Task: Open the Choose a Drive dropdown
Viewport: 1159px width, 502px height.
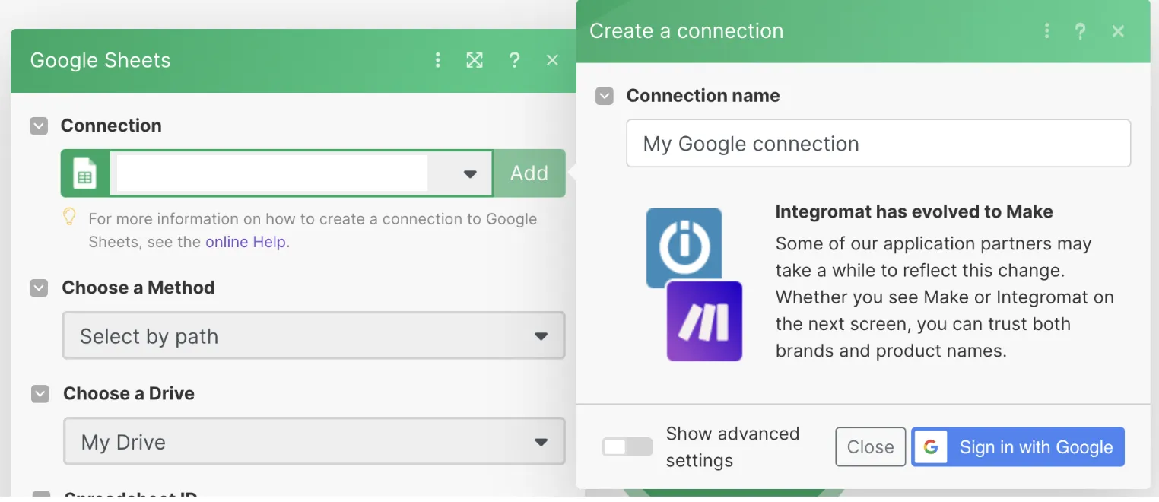Action: tap(313, 441)
